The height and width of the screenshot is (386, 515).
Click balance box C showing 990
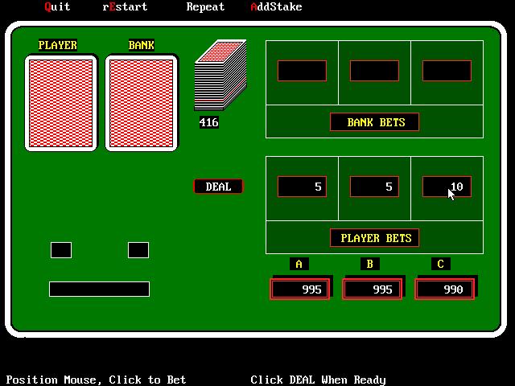[x=444, y=289]
